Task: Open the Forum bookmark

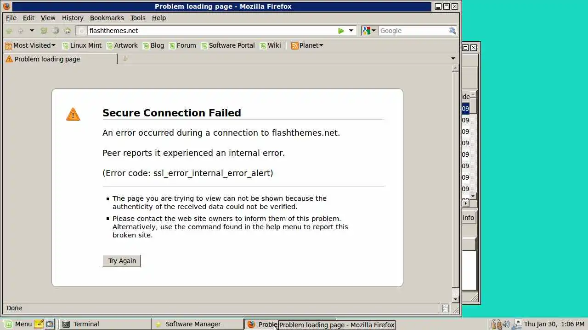Action: click(x=182, y=45)
